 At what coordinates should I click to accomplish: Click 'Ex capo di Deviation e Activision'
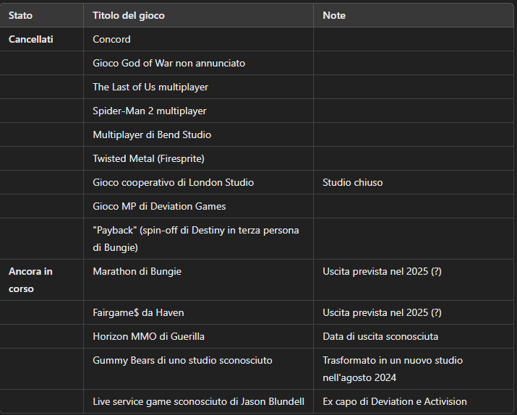coord(394,401)
